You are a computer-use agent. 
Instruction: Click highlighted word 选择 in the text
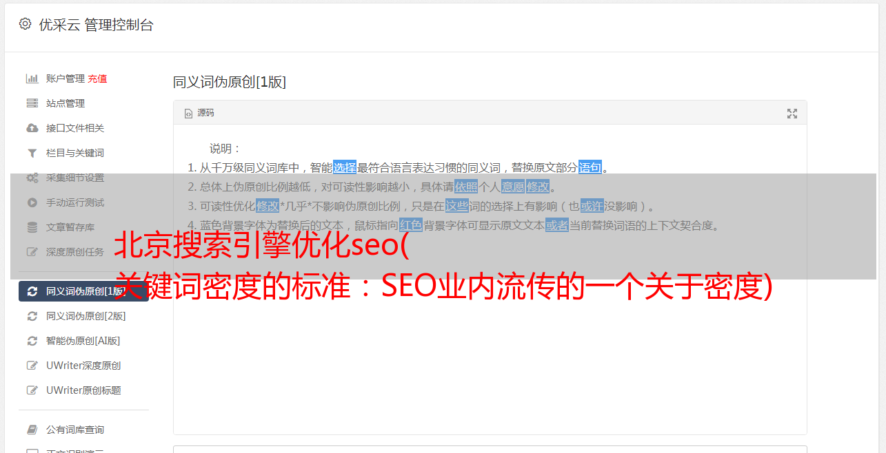coord(345,167)
